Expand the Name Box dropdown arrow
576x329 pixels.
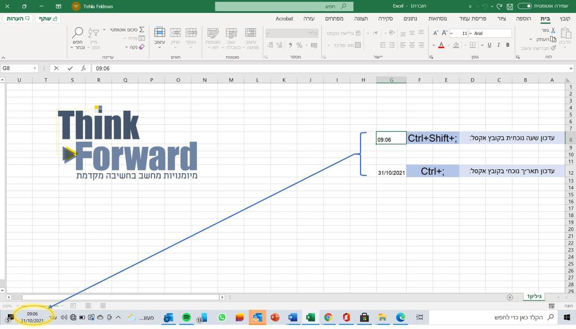35,68
